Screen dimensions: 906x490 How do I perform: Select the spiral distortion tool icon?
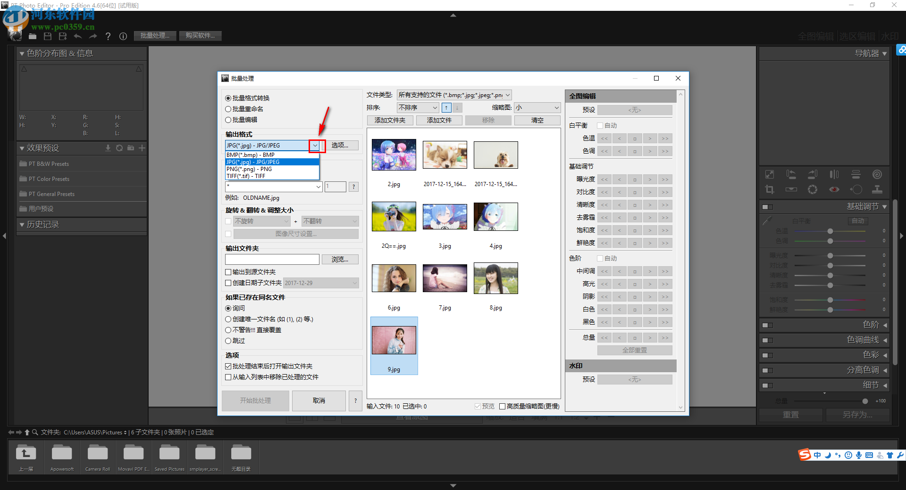point(877,175)
